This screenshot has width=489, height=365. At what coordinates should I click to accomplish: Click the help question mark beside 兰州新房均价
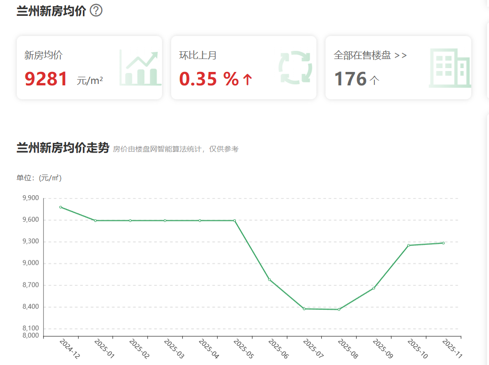(96, 10)
